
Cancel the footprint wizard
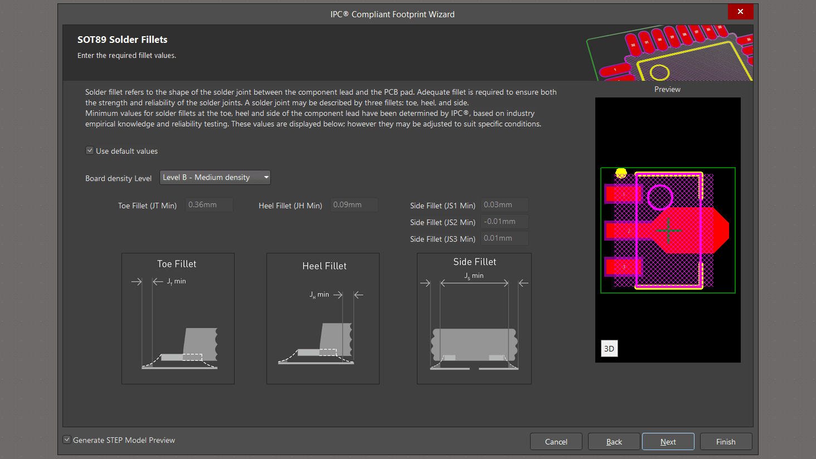point(556,441)
